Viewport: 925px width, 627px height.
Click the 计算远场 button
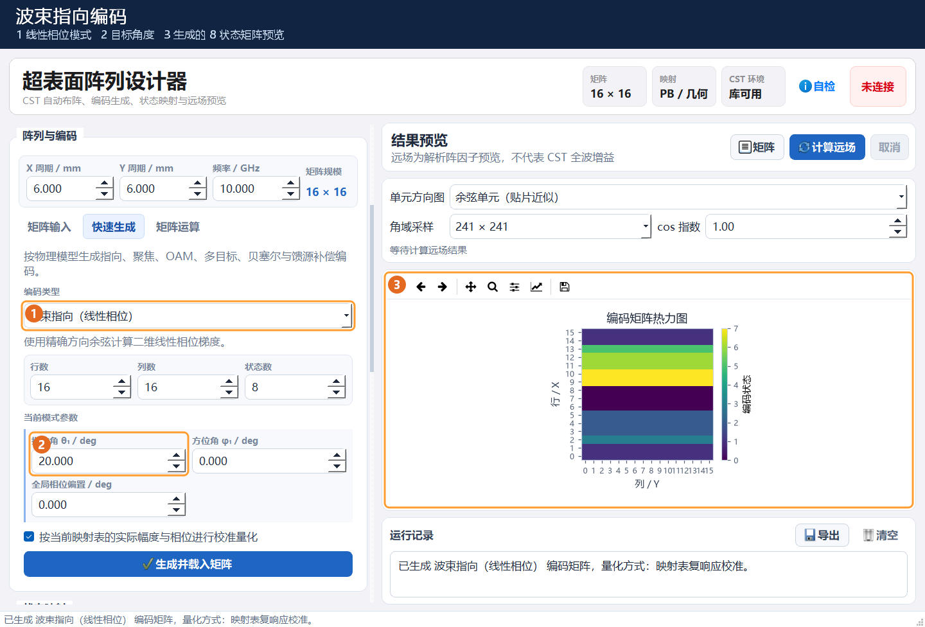[x=827, y=147]
